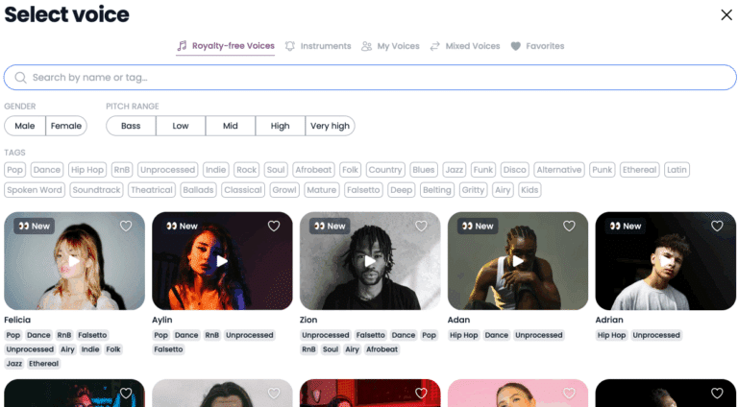Switch to the My Voices tab
Image resolution: width=738 pixels, height=407 pixels.
(390, 46)
